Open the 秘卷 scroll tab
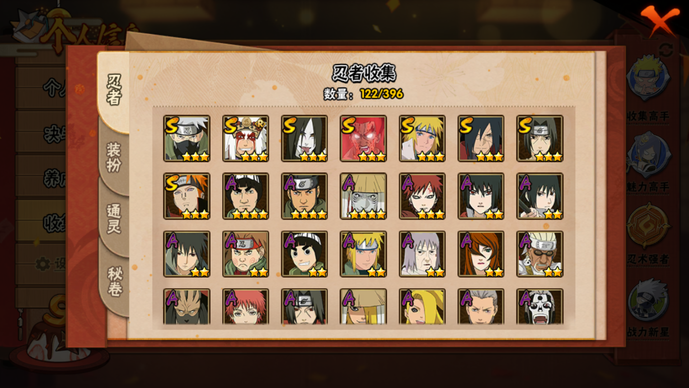The image size is (689, 388). [115, 281]
